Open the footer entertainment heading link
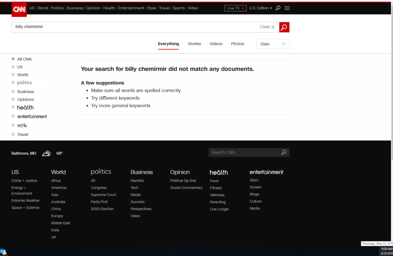Image resolution: width=393 pixels, height=256 pixels. point(266,172)
